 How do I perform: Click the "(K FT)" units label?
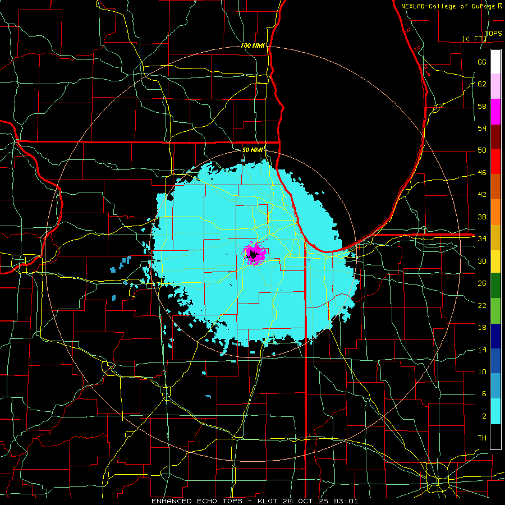pos(474,39)
